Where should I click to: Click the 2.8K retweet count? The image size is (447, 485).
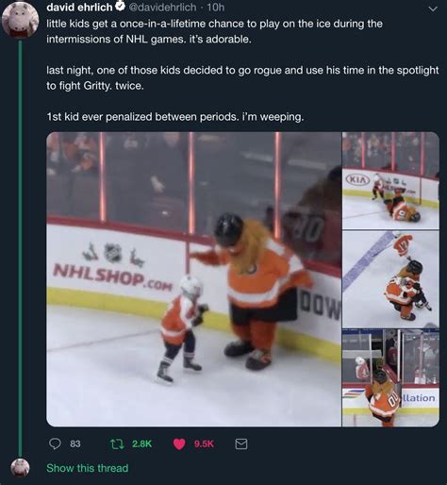tap(141, 443)
